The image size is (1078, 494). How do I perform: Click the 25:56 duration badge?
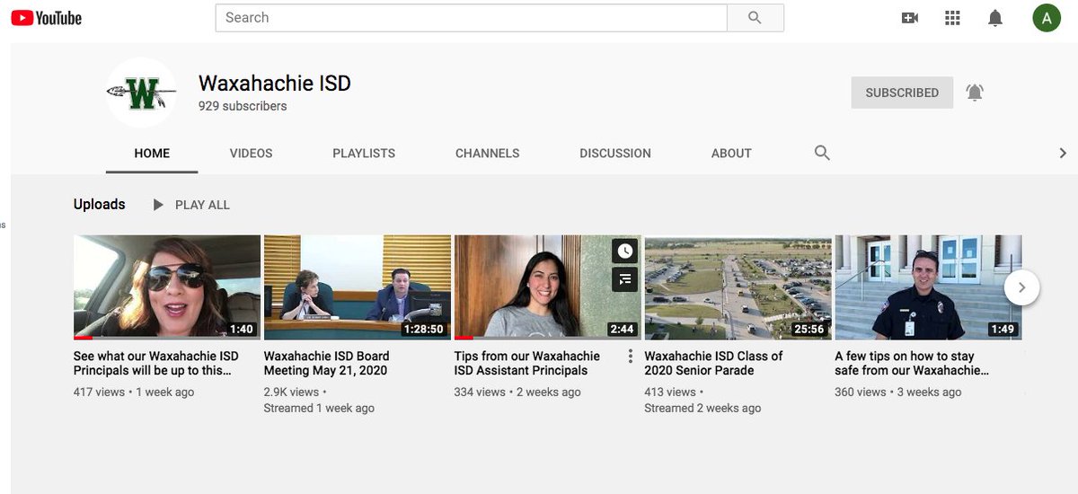809,329
